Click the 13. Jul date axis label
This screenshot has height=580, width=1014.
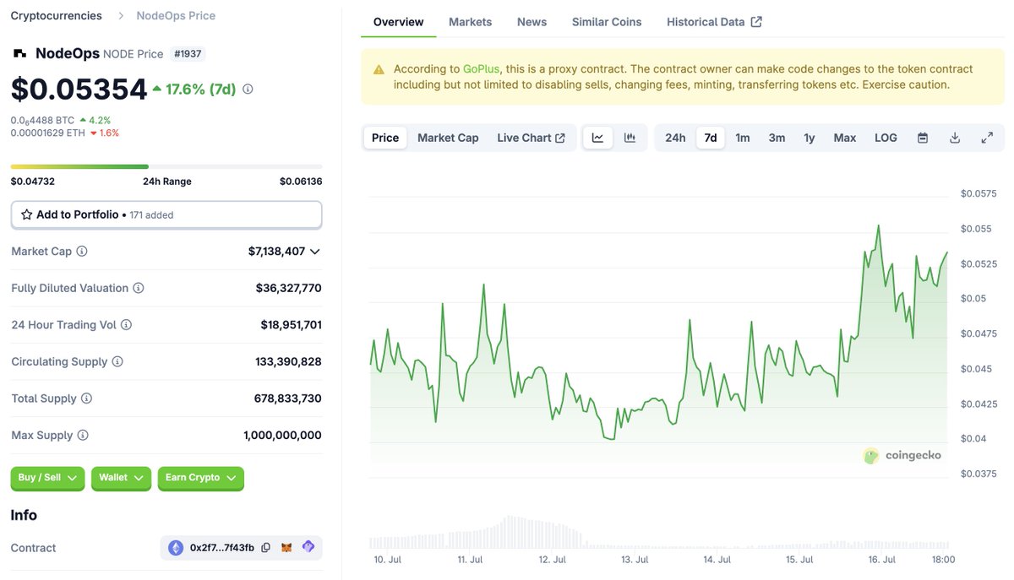click(635, 560)
